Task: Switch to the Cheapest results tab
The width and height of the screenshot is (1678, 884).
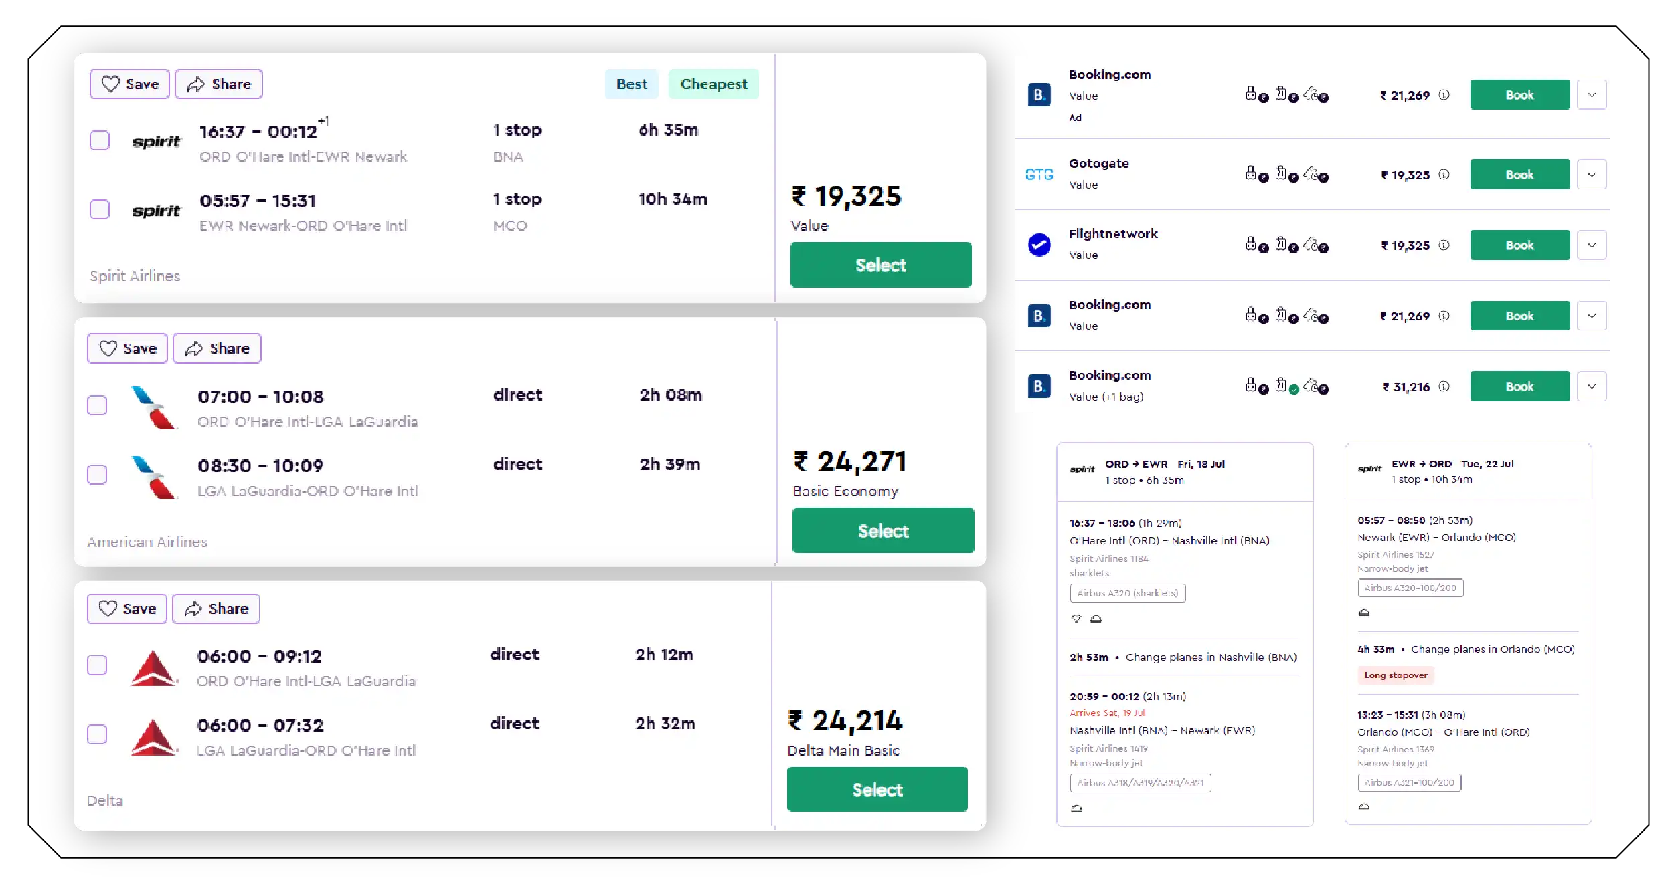Action: click(714, 84)
